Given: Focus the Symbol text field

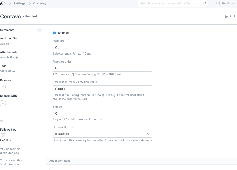Looking at the screenshot, I should 102,114.
